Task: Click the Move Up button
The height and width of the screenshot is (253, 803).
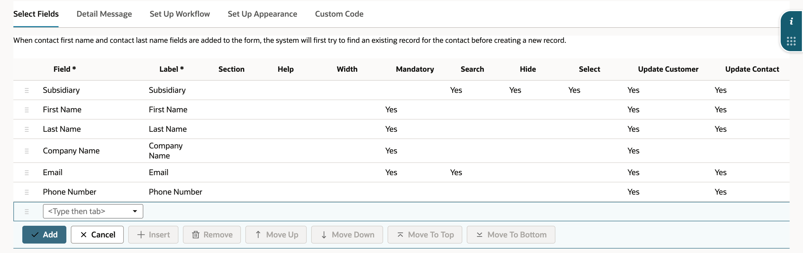Action: tap(276, 234)
